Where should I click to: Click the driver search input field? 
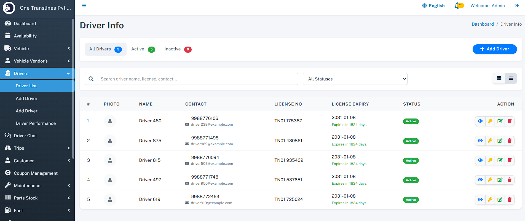197,79
